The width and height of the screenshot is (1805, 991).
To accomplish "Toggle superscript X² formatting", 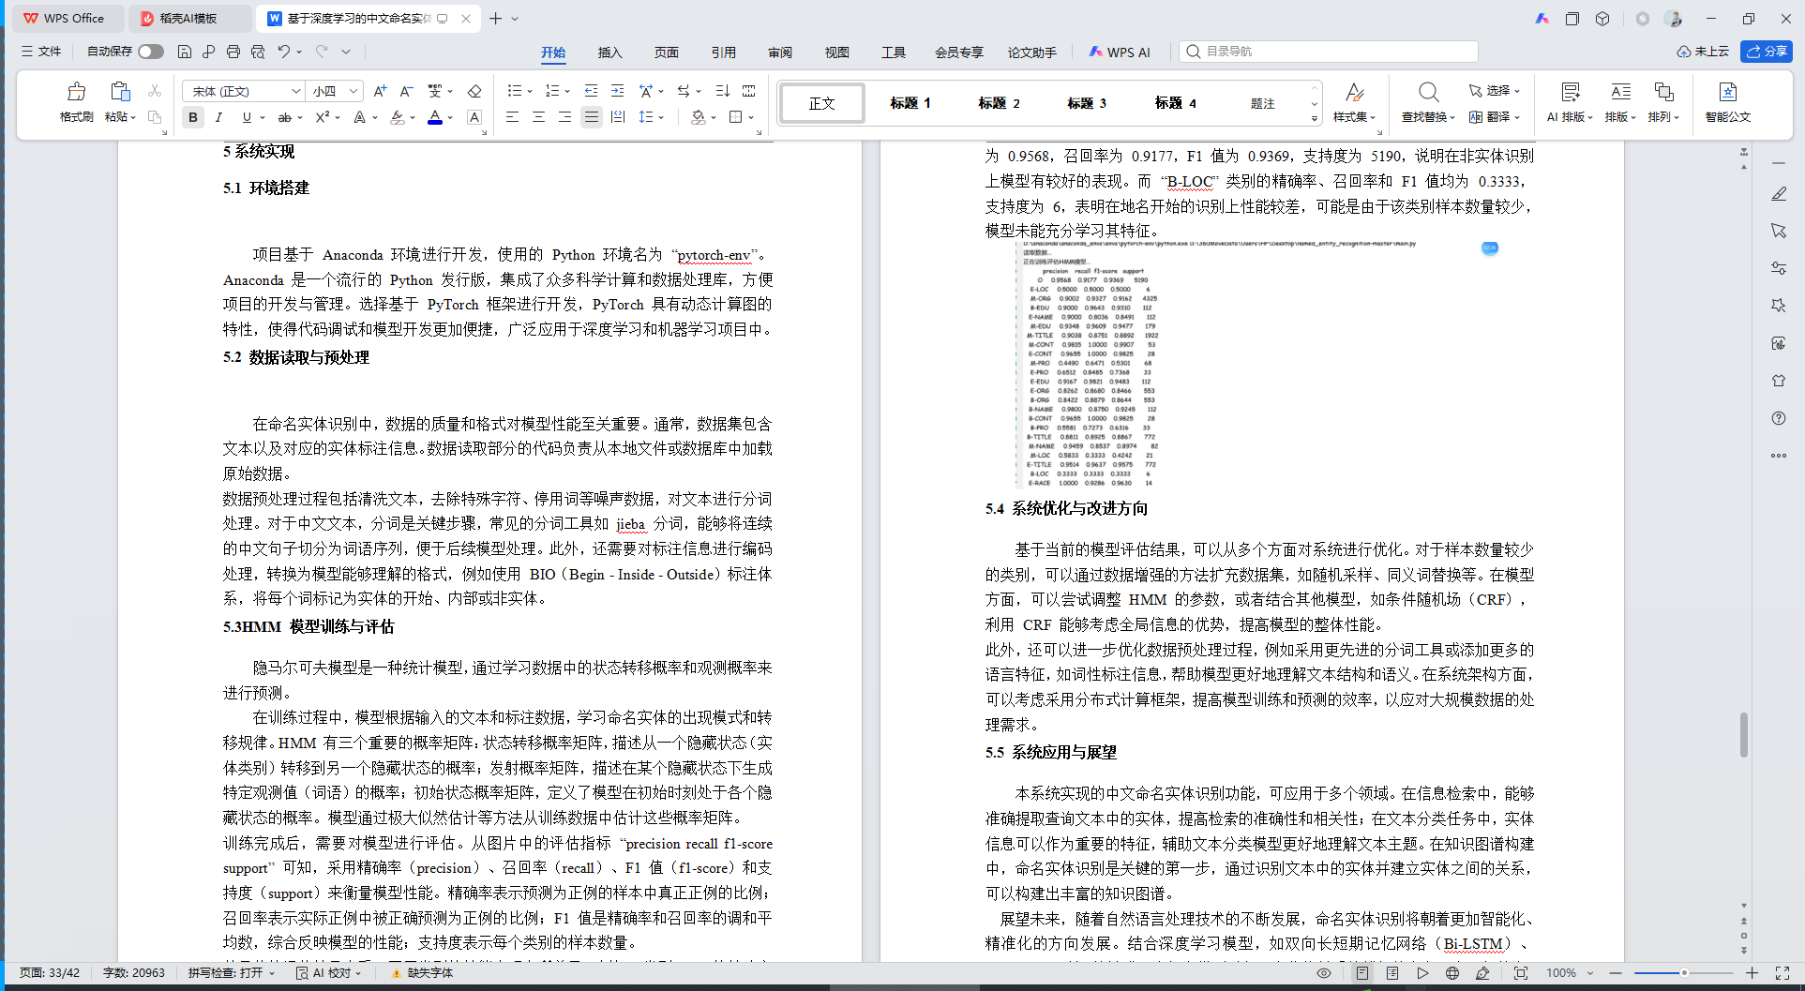I will tap(322, 117).
